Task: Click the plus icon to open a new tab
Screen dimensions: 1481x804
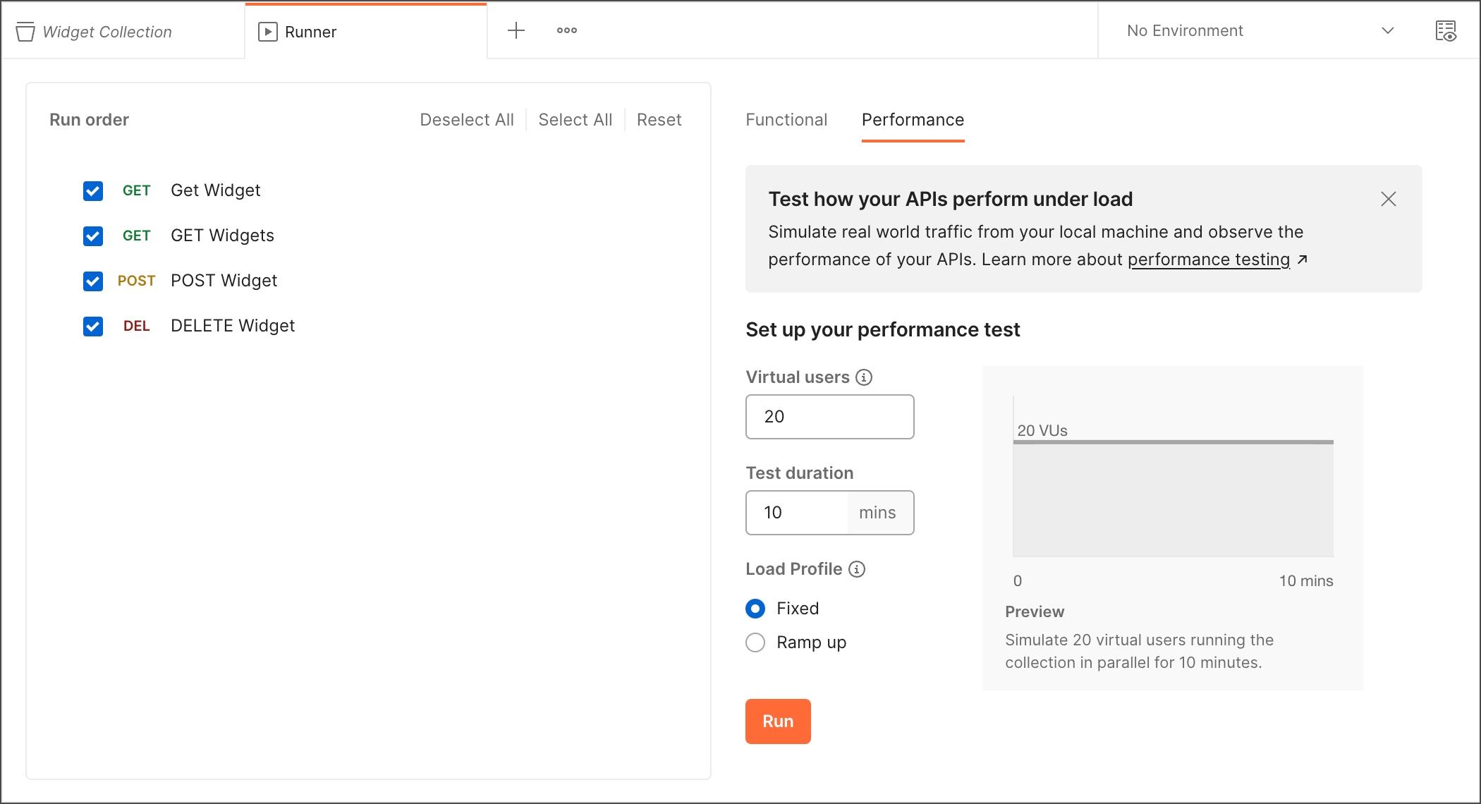Action: [518, 30]
